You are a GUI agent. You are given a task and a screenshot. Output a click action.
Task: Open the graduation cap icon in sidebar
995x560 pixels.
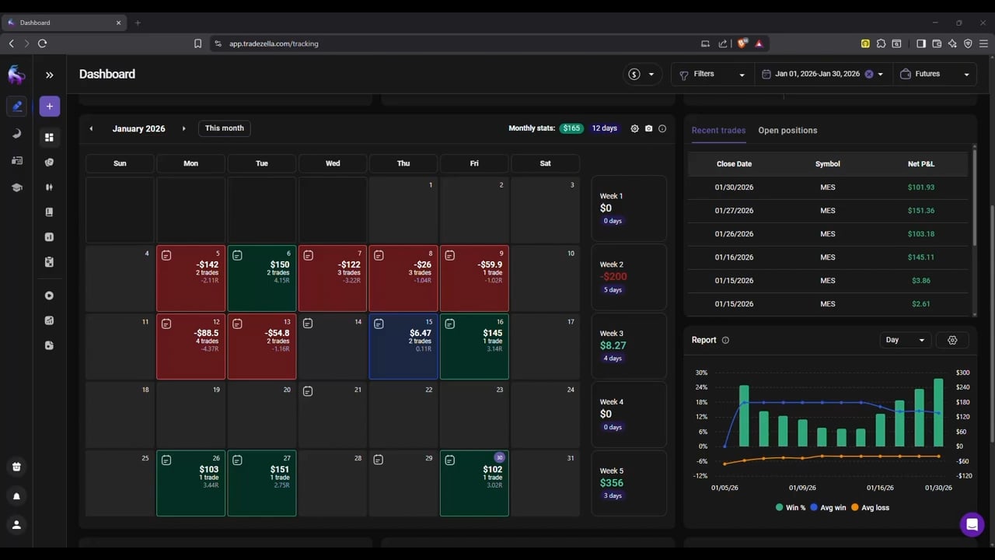[16, 187]
